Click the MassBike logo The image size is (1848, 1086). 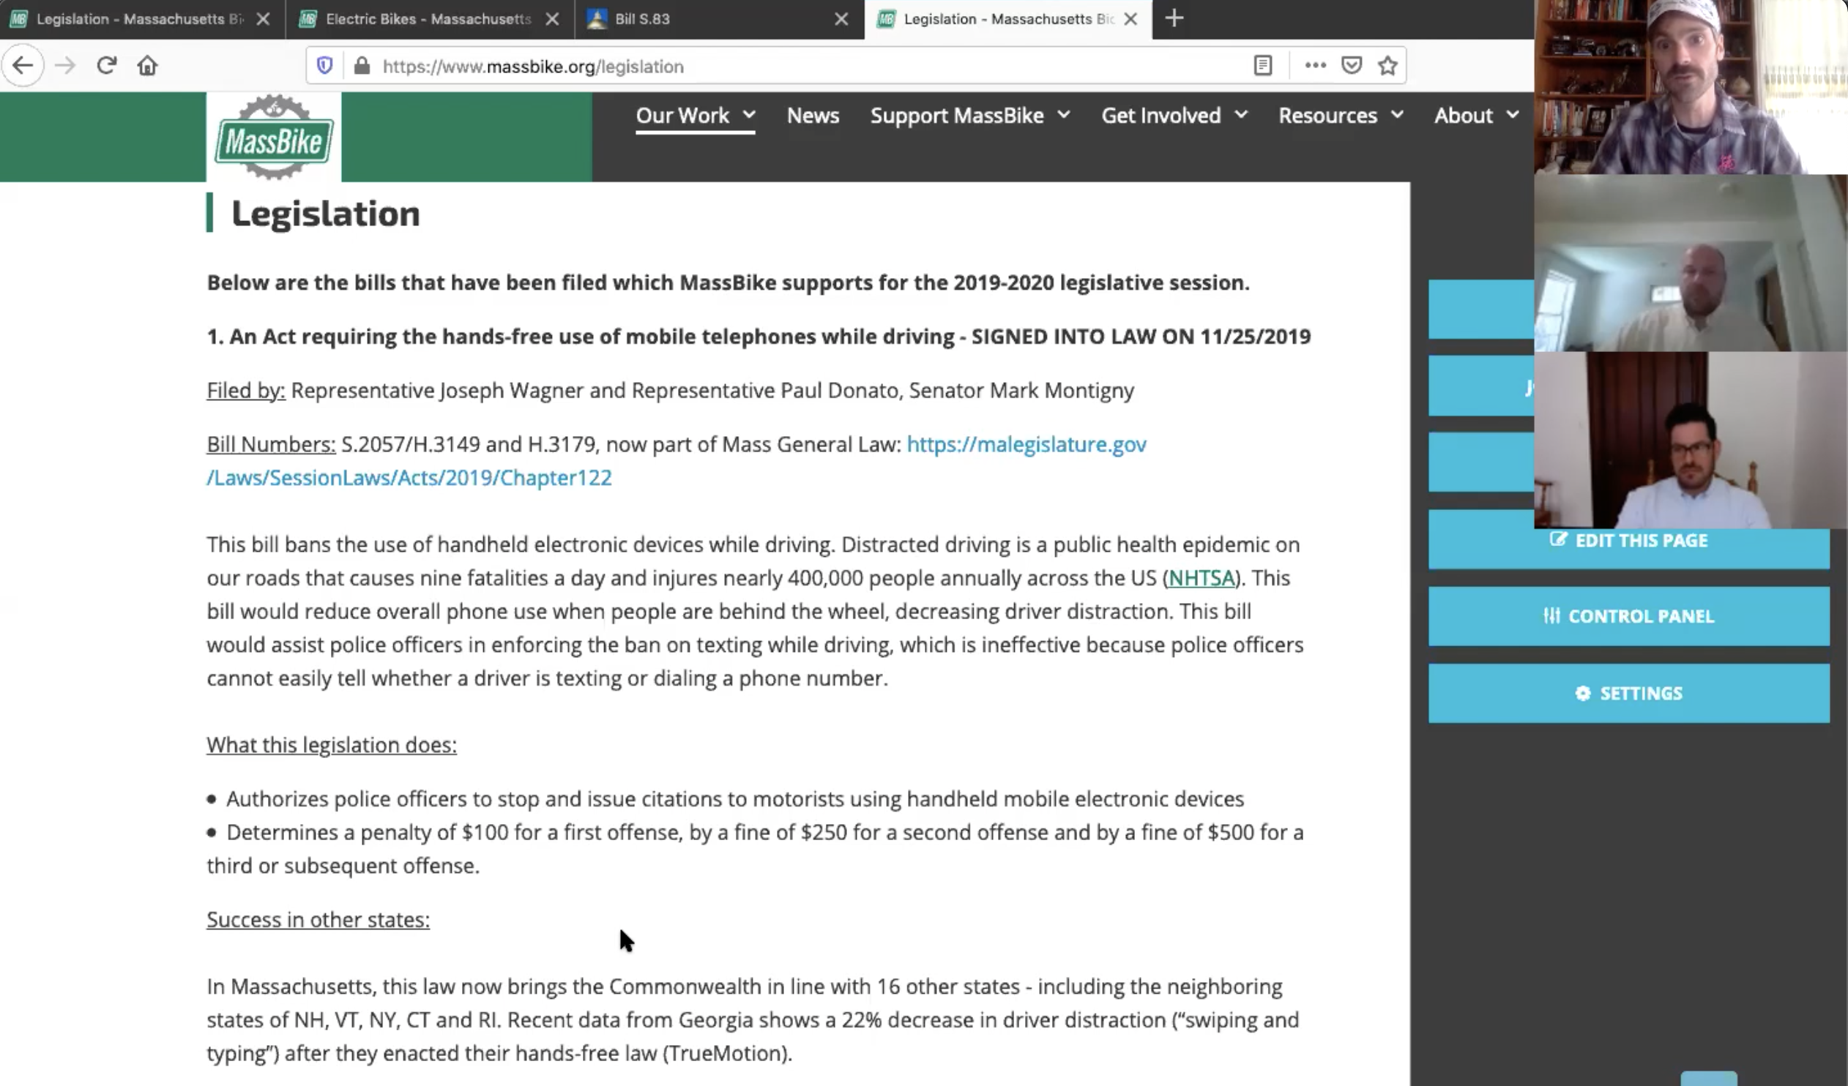[274, 138]
